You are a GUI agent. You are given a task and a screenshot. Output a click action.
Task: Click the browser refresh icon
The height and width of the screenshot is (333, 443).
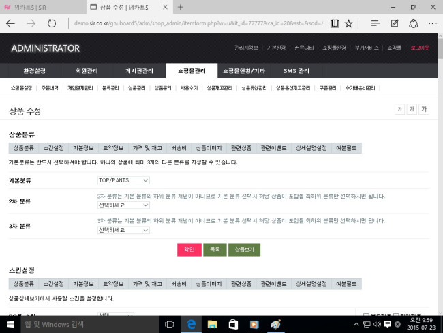(52, 23)
